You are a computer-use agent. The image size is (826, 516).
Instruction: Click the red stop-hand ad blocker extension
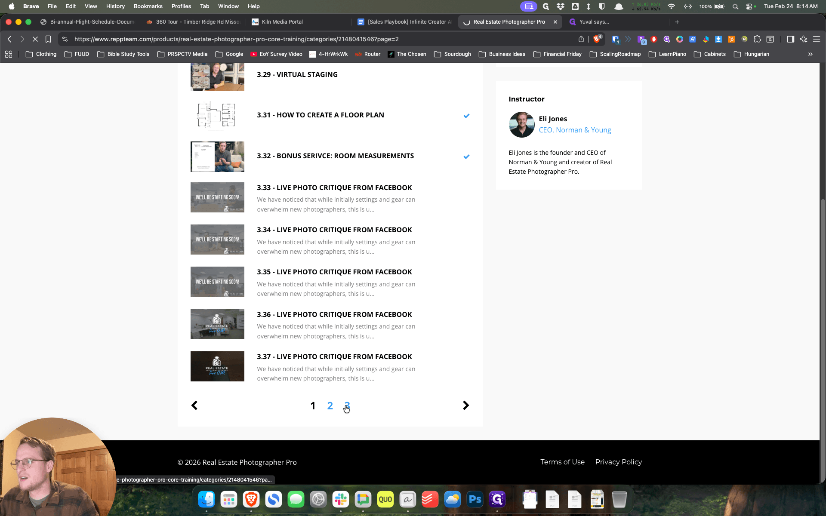point(654,39)
